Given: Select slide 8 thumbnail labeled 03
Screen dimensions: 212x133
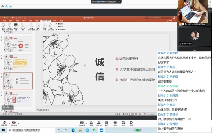Looking at the screenshot, I should click(18, 44).
